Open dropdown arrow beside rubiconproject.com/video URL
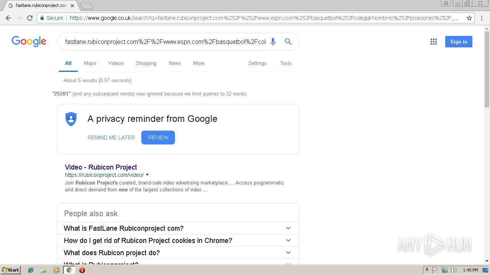Viewport: 490px width, 275px height. pyautogui.click(x=147, y=175)
